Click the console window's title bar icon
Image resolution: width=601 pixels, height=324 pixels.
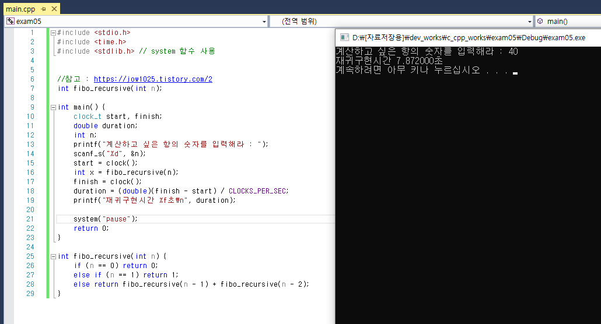point(344,37)
